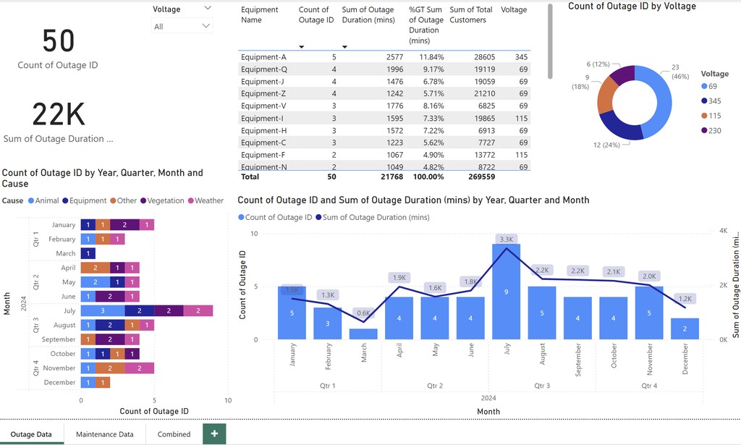Select the Equipment-F table row

384,154
